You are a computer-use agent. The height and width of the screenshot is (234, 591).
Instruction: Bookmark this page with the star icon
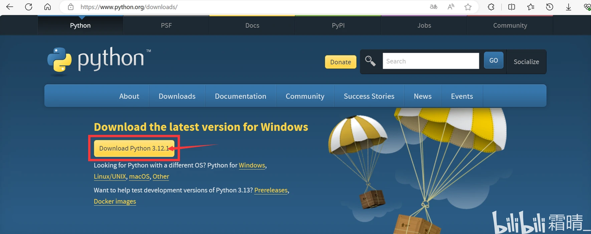[x=468, y=7]
